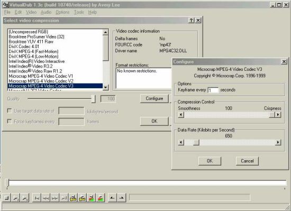
Task: Click the Data Rate slider thumb
Action: coord(196,142)
